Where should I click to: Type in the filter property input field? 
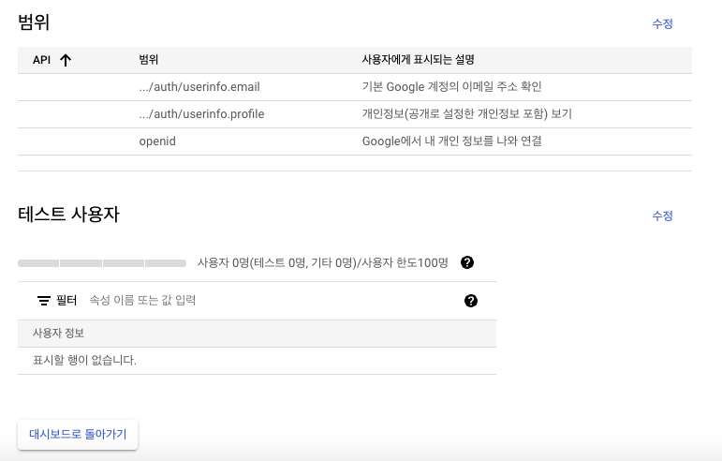click(262, 301)
